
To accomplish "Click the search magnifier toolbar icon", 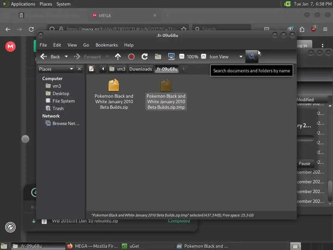I will [x=252, y=57].
